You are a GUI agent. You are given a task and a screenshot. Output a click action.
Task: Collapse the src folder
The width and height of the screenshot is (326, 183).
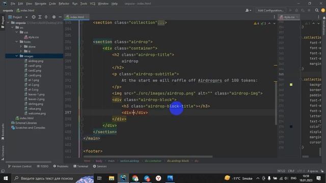click(12, 27)
